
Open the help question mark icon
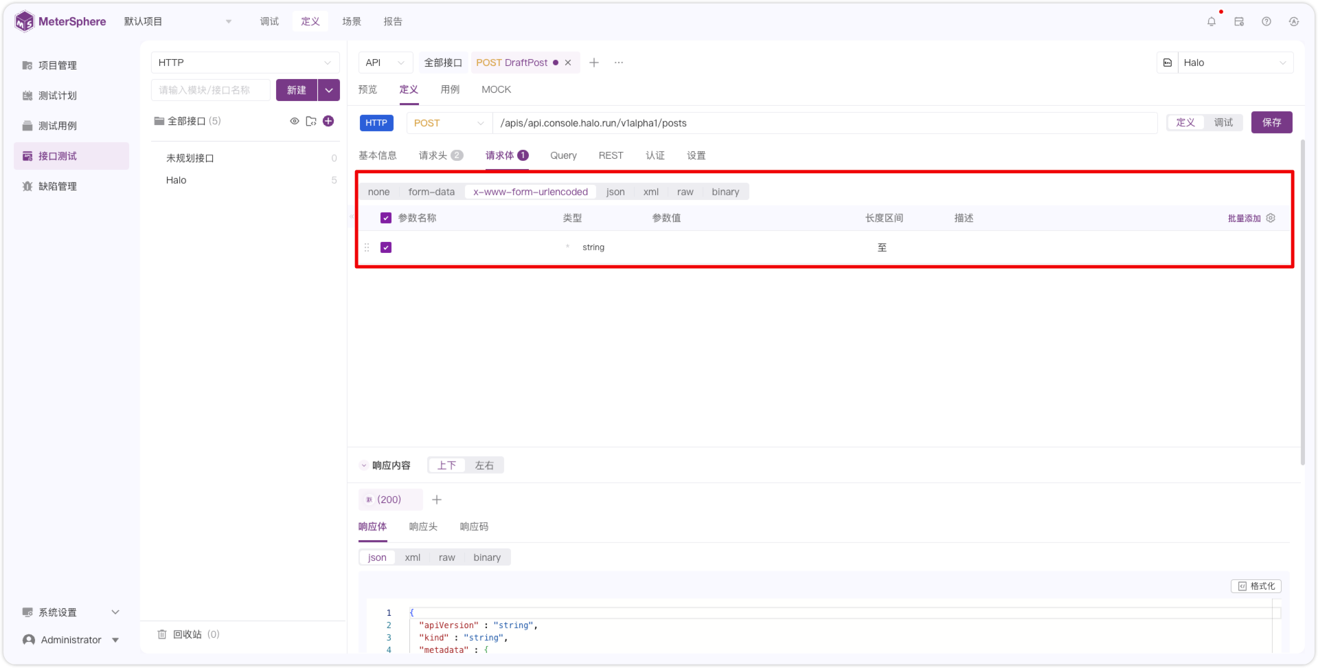1266,21
